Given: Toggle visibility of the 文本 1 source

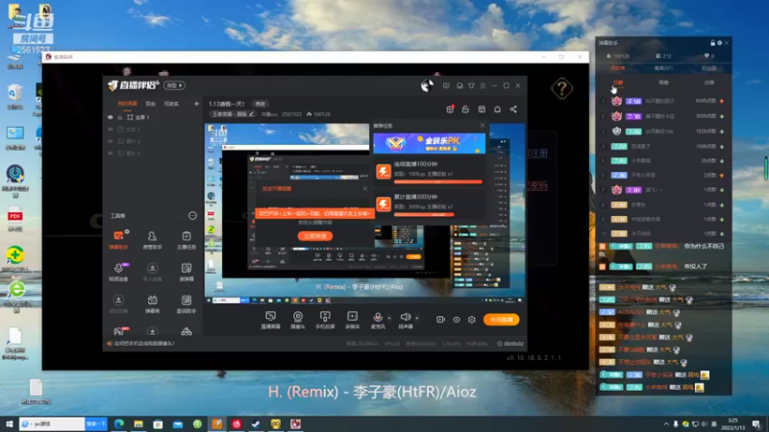Looking at the screenshot, I should click(x=111, y=130).
